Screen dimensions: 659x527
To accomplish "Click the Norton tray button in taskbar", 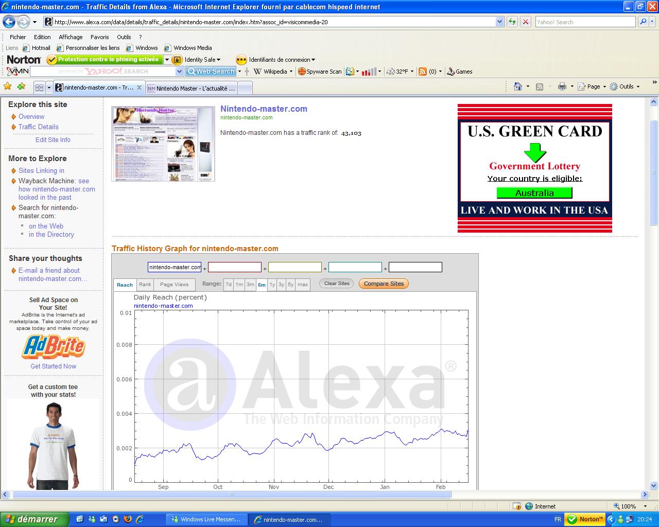I will (585, 519).
